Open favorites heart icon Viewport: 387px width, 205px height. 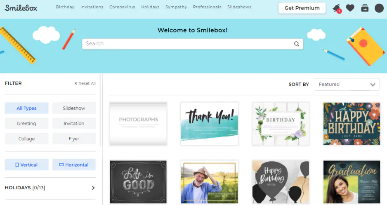[350, 8]
